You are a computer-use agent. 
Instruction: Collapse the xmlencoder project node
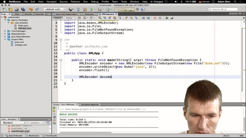(x=2, y=17)
